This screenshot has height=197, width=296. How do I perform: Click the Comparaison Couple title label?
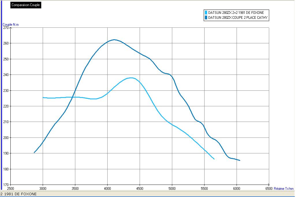pos(26,5)
